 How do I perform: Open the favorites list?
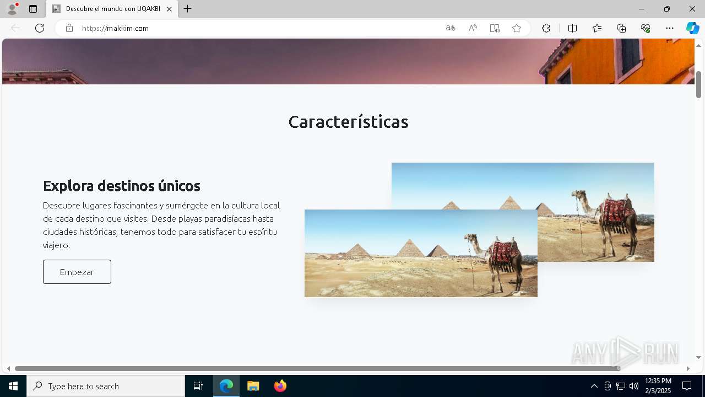tap(597, 28)
